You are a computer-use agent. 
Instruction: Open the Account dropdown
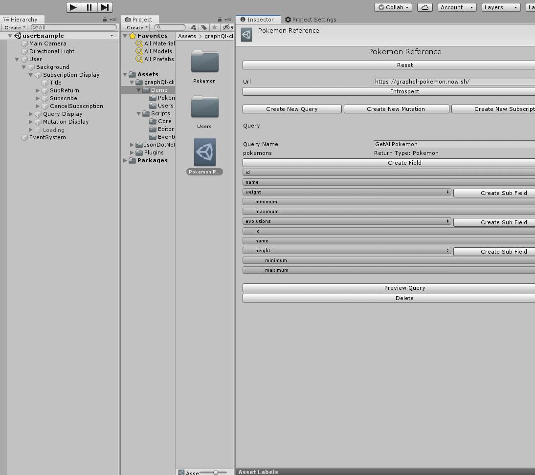coord(457,7)
